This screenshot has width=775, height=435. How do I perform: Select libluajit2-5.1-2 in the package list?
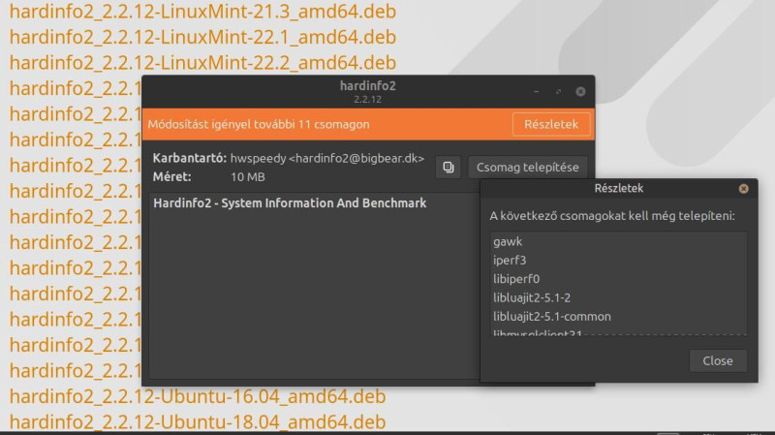click(x=618, y=297)
